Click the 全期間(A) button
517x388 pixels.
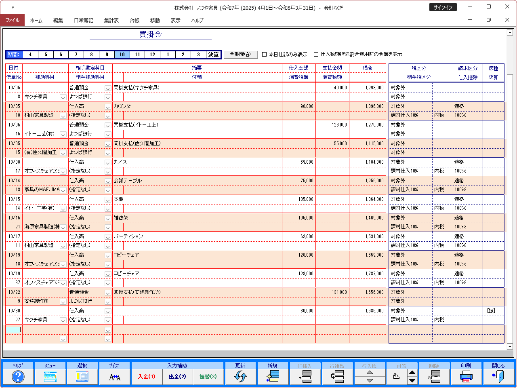(240, 54)
